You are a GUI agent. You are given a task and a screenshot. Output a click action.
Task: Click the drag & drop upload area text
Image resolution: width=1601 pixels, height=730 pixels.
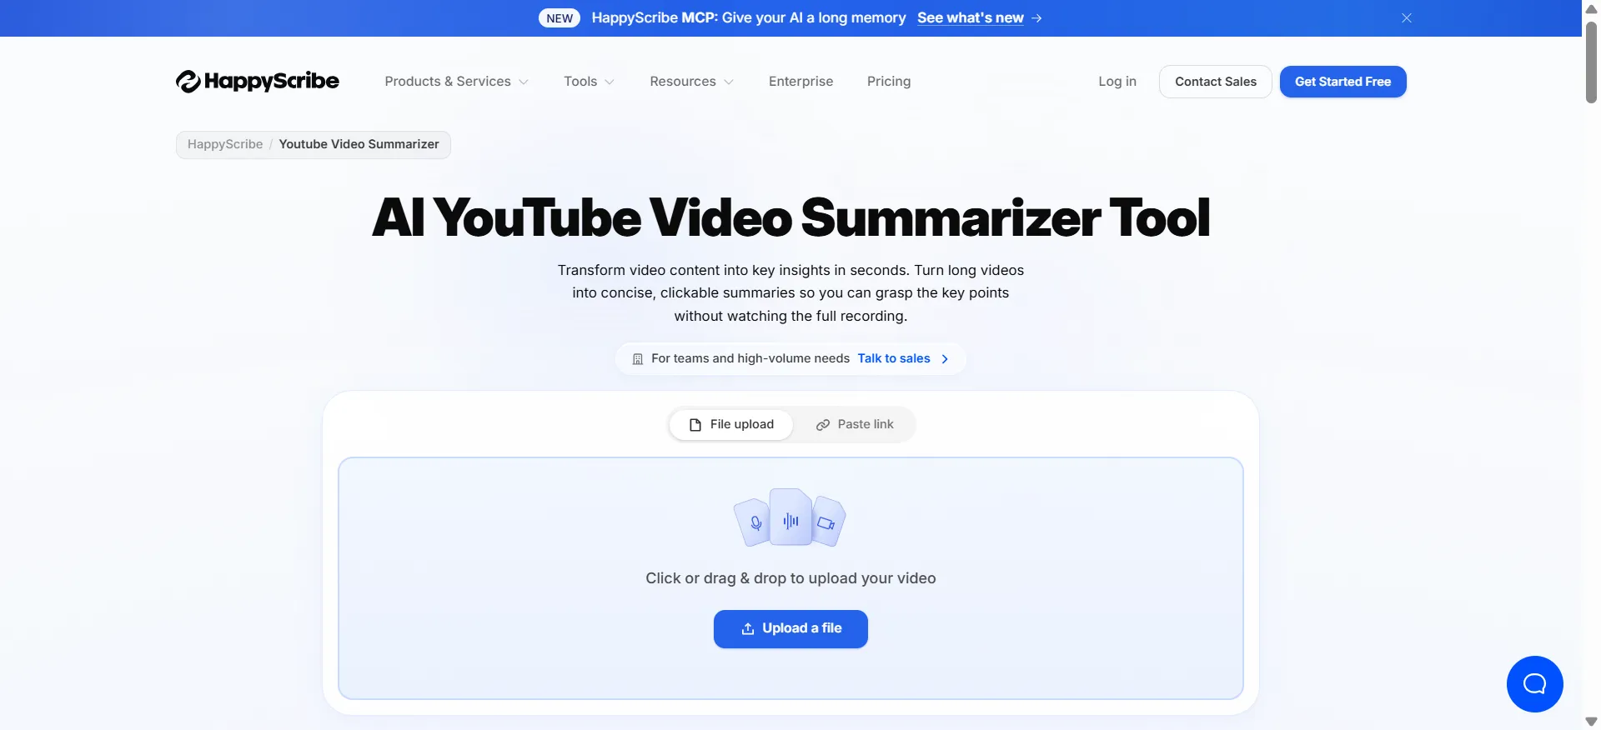click(790, 578)
